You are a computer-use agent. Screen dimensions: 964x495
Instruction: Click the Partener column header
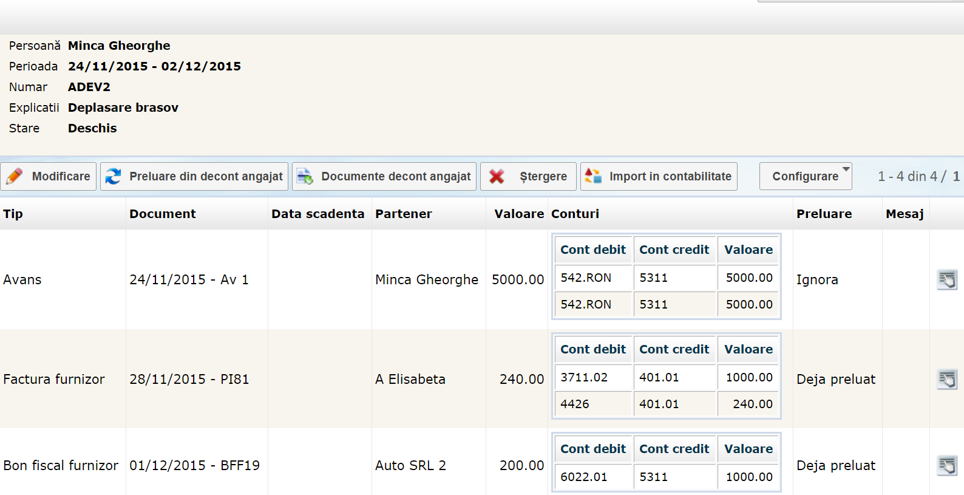[x=404, y=214]
